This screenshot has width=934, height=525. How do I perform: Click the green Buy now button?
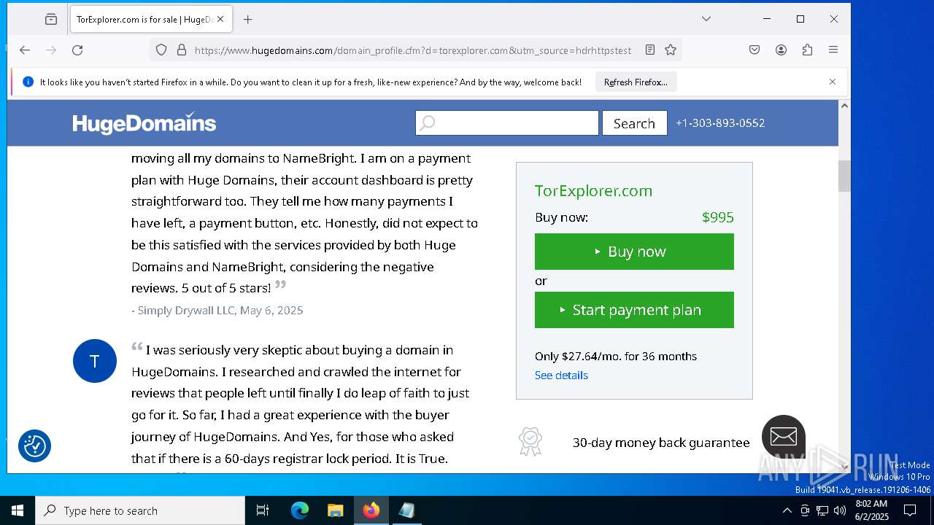pos(634,252)
